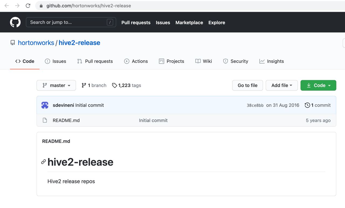Screen dimensions: 345x208
Task: Open Initial commit link in README.md row
Action: (x=153, y=120)
